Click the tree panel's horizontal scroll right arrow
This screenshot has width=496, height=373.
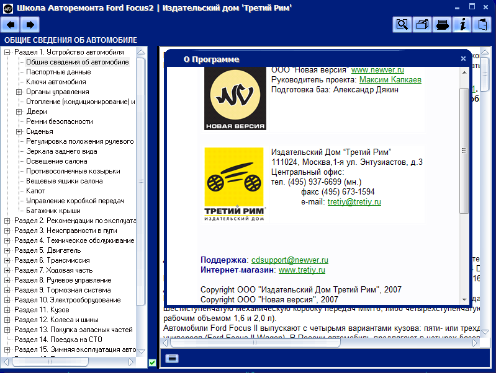click(x=131, y=362)
